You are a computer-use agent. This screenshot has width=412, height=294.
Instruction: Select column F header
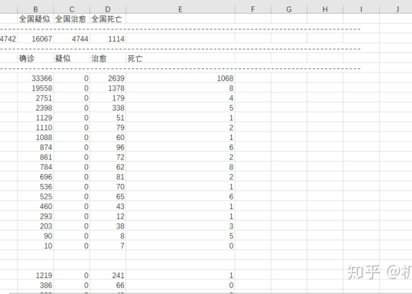252,9
